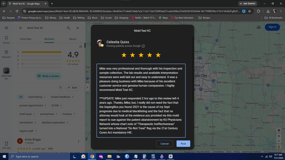Viewport: 285px width, 160px height.
Task: Open the Recents history icon
Action: (x=6, y=54)
